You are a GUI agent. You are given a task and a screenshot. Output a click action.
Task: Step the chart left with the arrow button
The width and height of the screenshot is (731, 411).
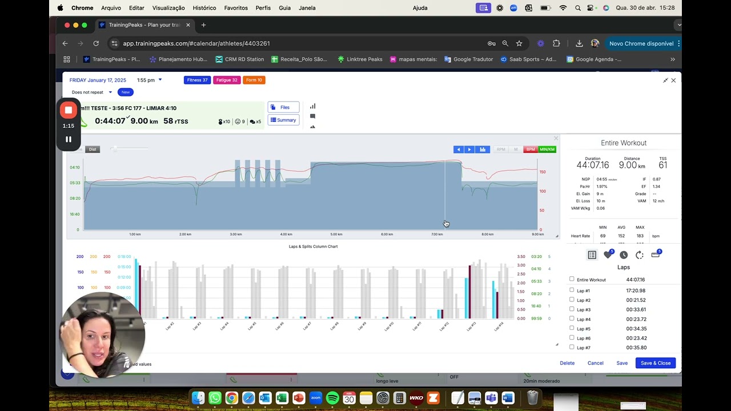pos(458,150)
